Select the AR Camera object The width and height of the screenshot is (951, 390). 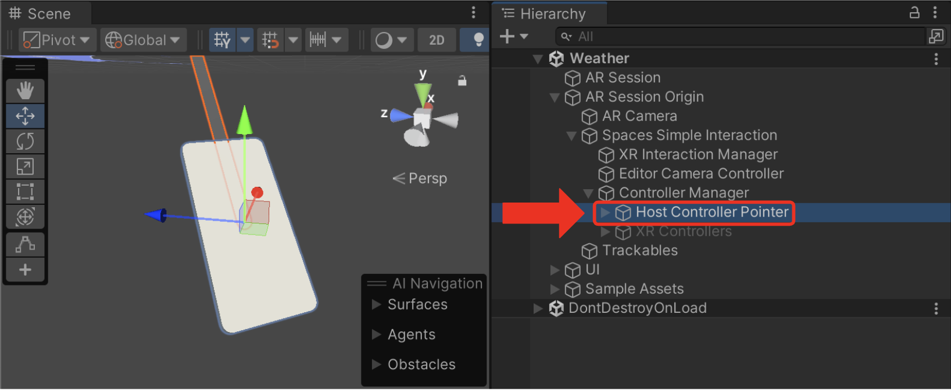coord(639,116)
